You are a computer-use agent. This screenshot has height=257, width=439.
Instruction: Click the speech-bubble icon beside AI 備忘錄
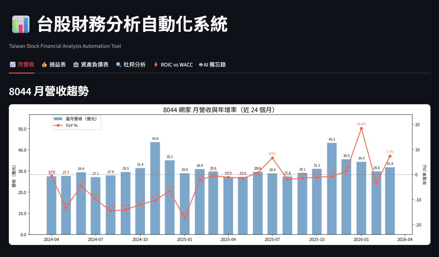click(200, 64)
